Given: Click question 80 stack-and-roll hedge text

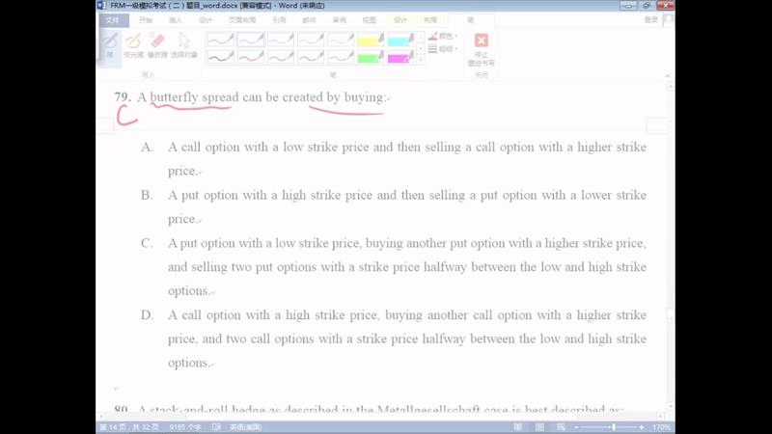Looking at the screenshot, I should (x=380, y=408).
